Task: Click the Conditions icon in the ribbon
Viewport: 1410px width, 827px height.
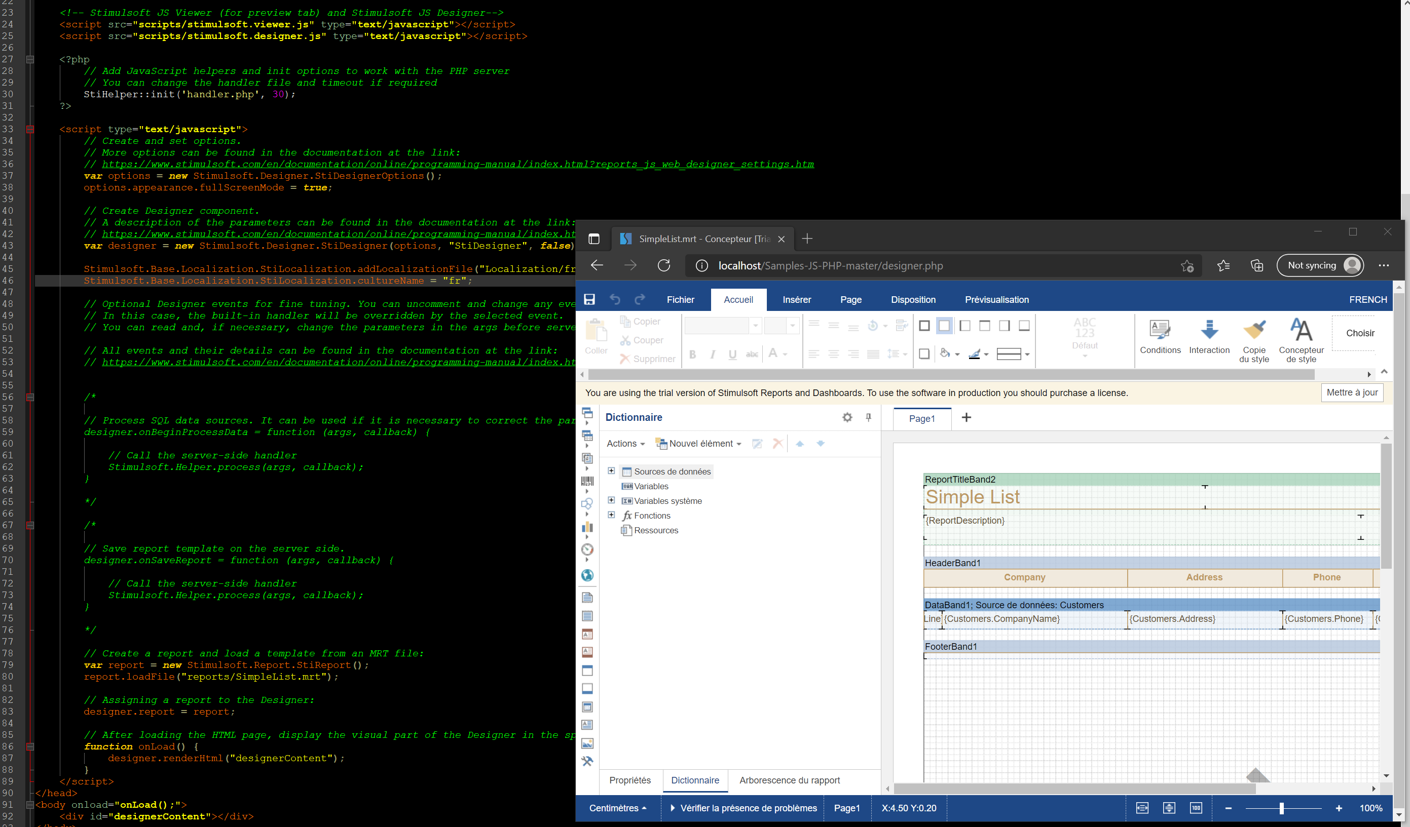Action: pyautogui.click(x=1160, y=337)
